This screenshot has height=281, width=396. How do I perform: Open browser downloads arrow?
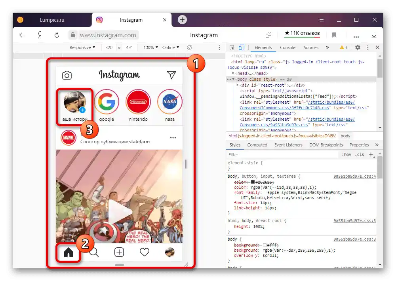374,35
